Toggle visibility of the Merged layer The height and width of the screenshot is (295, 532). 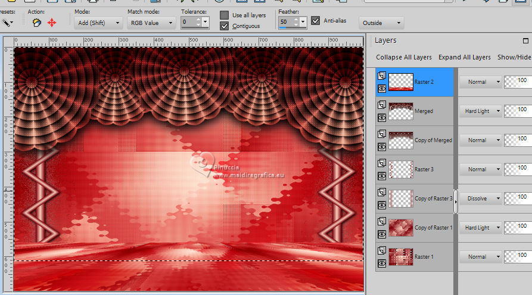coord(382,118)
